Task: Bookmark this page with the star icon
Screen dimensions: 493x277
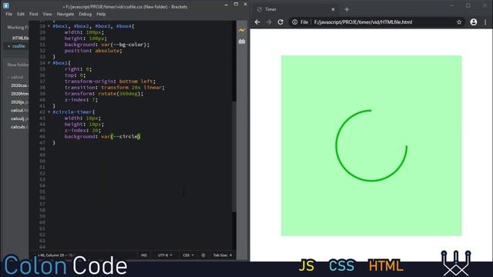Action: click(x=459, y=22)
